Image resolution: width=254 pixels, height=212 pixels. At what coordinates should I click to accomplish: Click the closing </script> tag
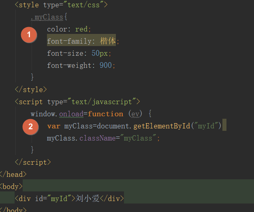tap(33, 162)
